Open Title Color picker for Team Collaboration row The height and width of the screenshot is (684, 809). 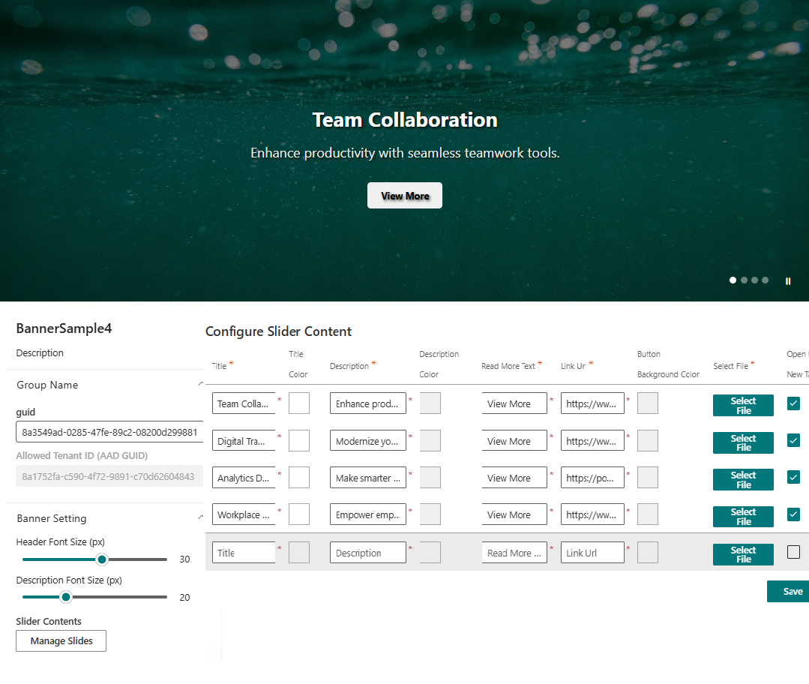tap(299, 403)
